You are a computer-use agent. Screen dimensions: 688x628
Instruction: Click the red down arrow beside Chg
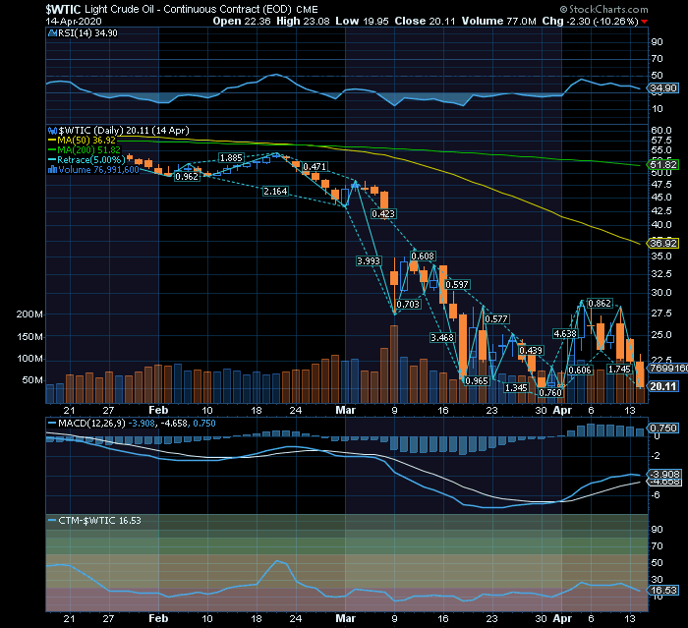pos(644,22)
